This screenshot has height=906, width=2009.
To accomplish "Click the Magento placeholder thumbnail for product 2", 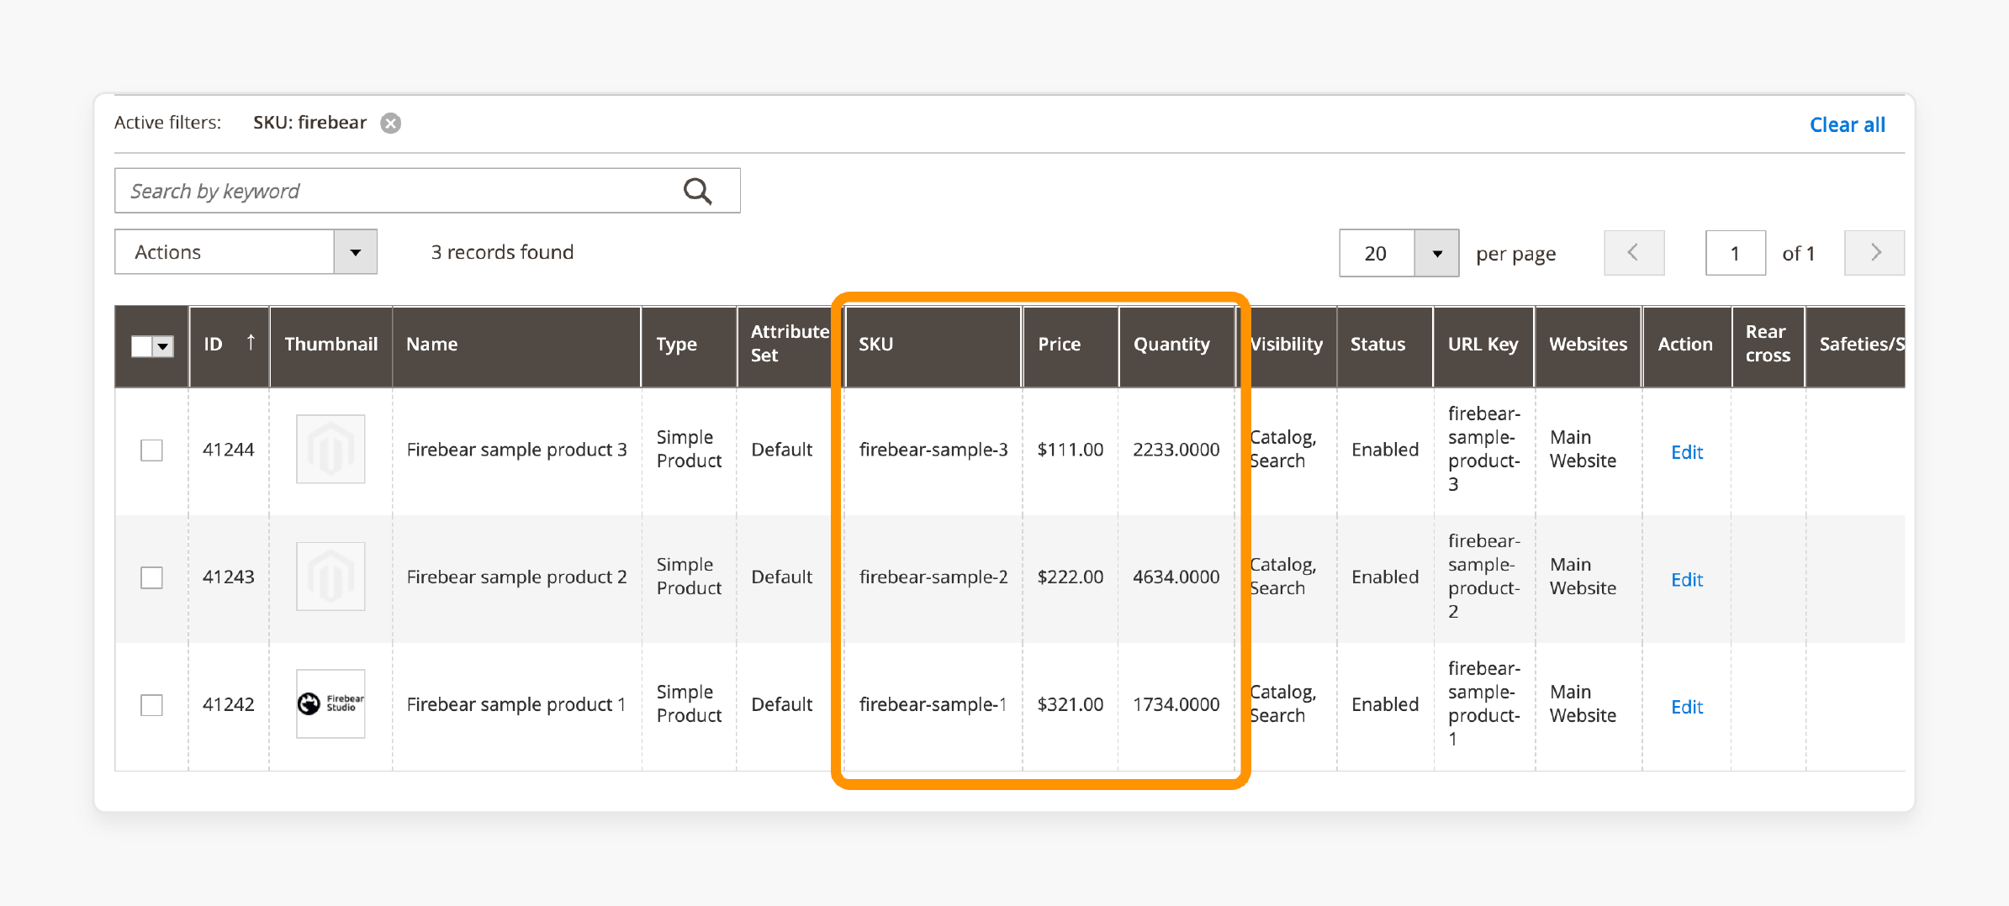I will pyautogui.click(x=330, y=577).
